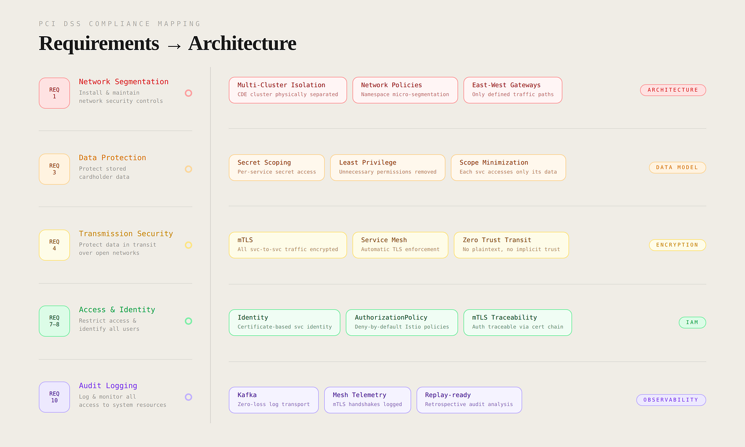This screenshot has width=745, height=447.
Task: Click the red connector dot beside Network Segmentation
Action: click(188, 93)
